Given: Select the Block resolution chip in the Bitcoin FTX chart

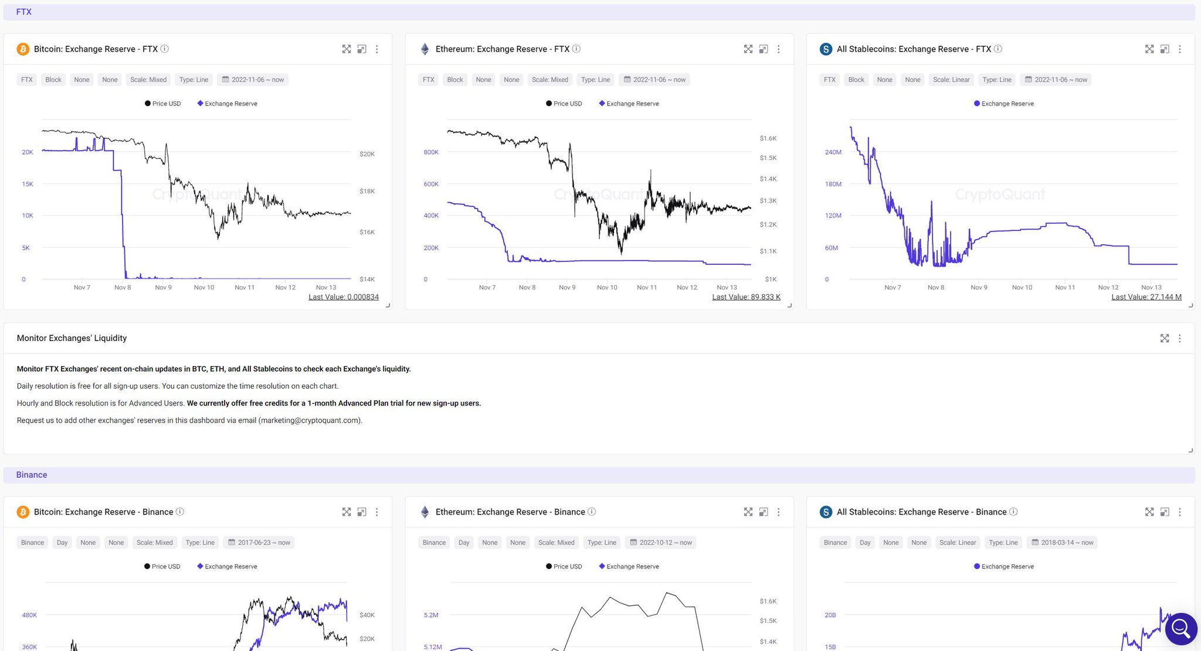Looking at the screenshot, I should point(53,80).
